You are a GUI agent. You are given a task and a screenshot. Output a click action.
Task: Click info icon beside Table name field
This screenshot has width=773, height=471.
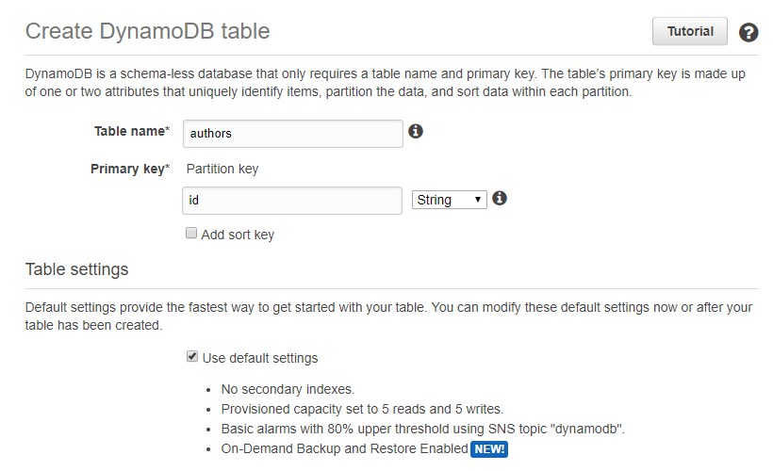tap(416, 131)
